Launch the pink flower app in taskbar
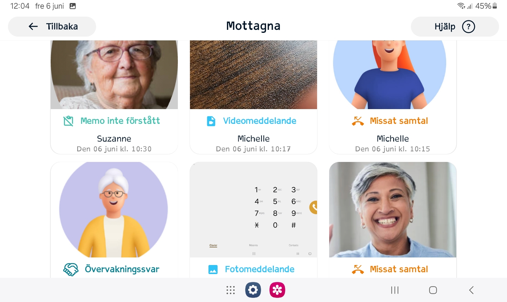The width and height of the screenshot is (507, 302). coord(277,290)
